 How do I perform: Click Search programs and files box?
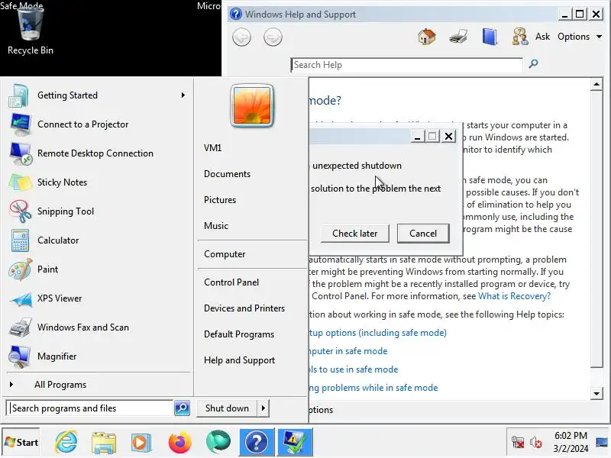tap(90, 408)
